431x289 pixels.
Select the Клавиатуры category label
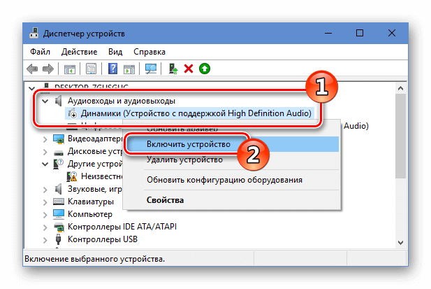pos(91,202)
